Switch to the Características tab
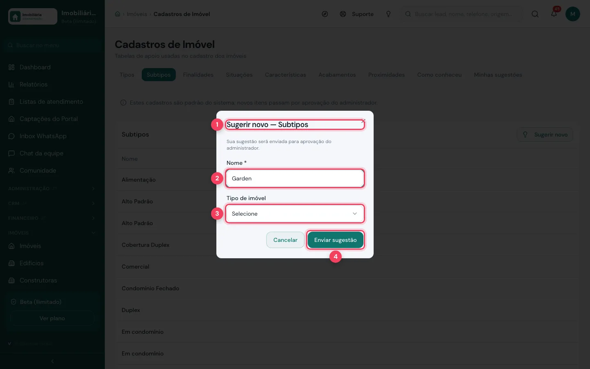This screenshot has height=369, width=590. click(x=286, y=75)
